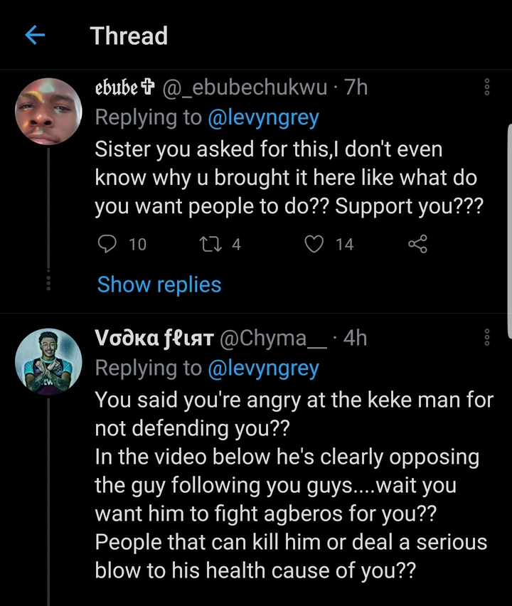Open @levyngrey link in ebube's reply
This screenshot has height=606, width=512.
(263, 118)
